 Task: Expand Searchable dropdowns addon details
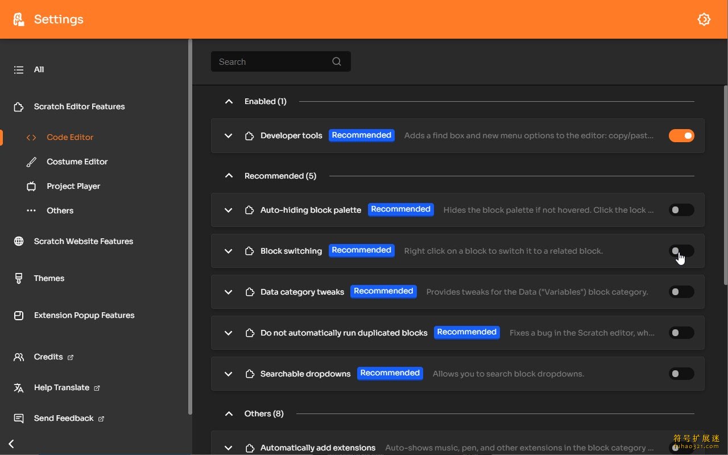(229, 374)
